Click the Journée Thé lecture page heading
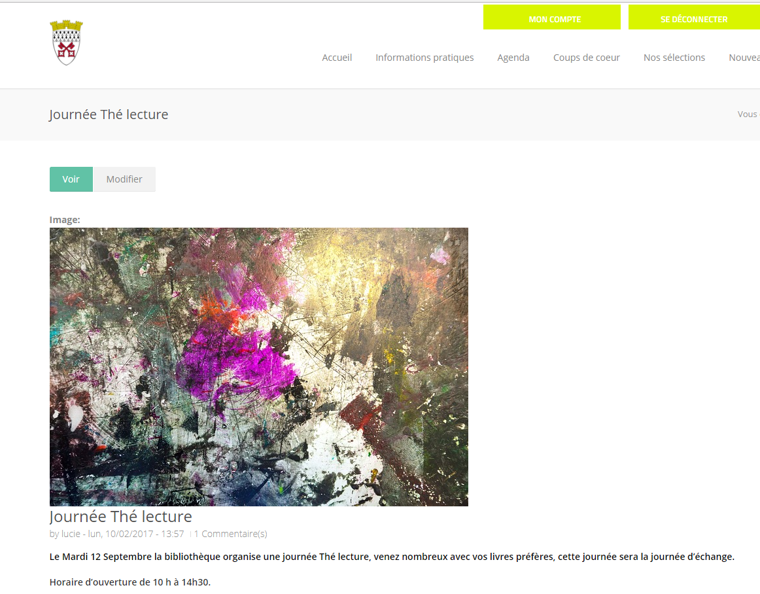 click(x=109, y=114)
